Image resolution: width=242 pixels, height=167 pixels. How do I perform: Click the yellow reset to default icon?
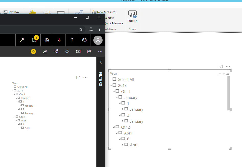click(33, 51)
